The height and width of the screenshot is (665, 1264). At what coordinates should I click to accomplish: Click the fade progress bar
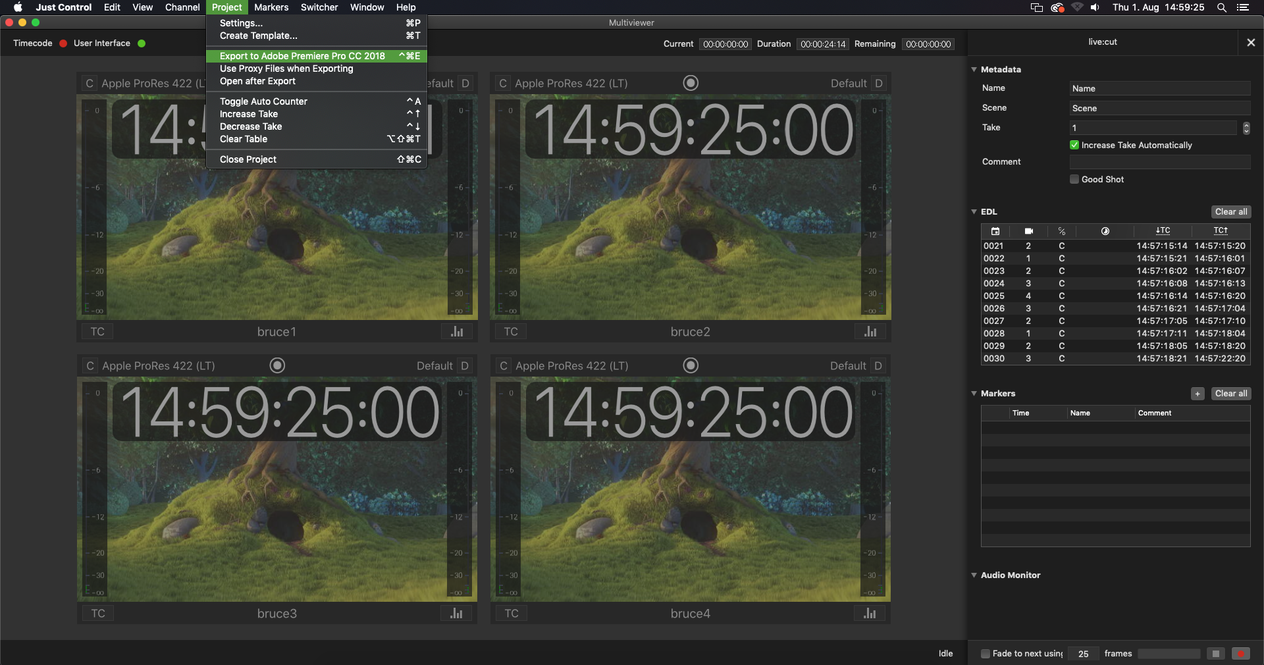[1169, 654]
